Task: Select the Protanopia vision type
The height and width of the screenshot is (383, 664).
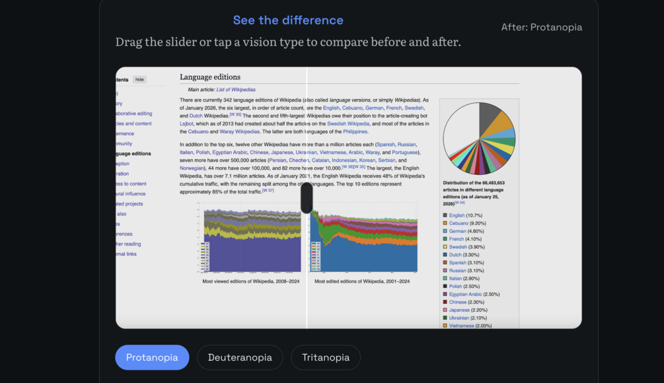Action: point(152,357)
